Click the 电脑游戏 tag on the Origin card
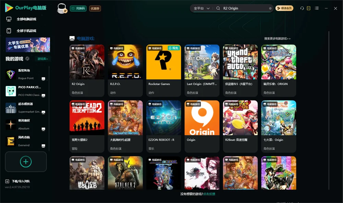 tap(193, 104)
